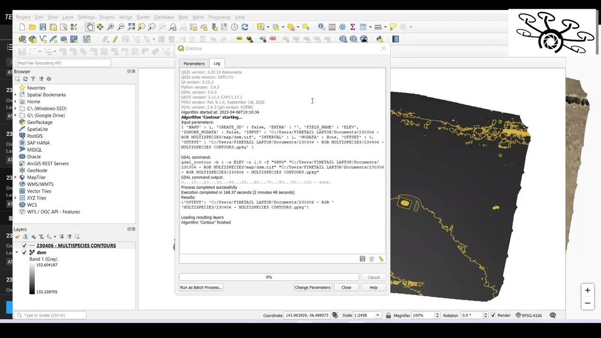601x338 pixels.
Task: Toggle the Render checkbox in status bar
Action: 493,315
